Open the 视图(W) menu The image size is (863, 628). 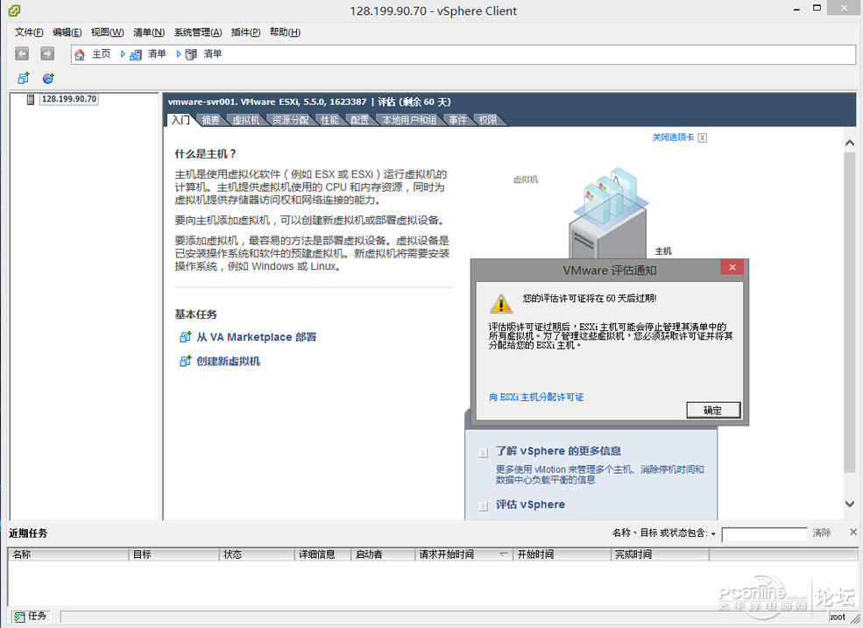pyautogui.click(x=107, y=32)
